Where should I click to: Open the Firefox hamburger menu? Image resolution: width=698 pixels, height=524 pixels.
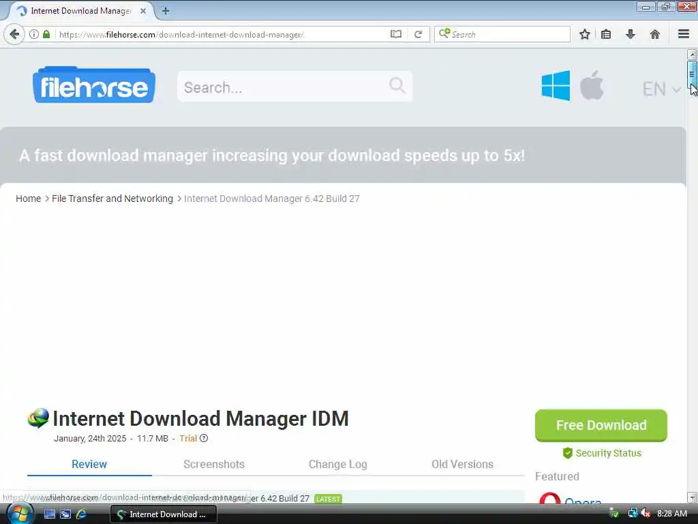(684, 34)
